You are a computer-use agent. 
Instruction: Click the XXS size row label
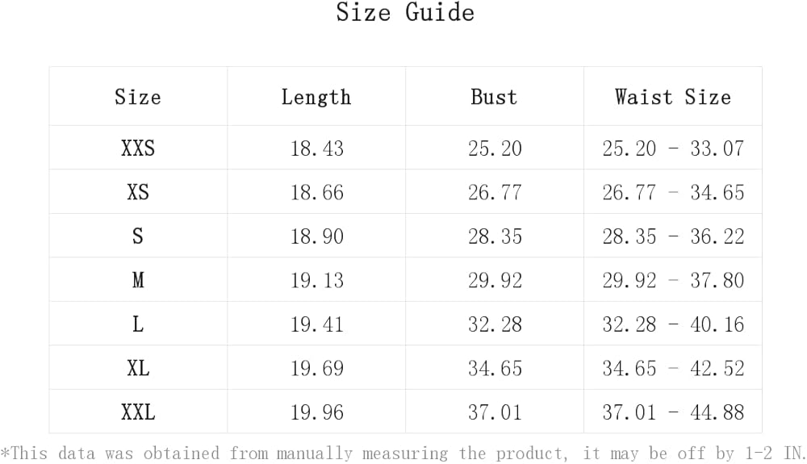pos(138,148)
